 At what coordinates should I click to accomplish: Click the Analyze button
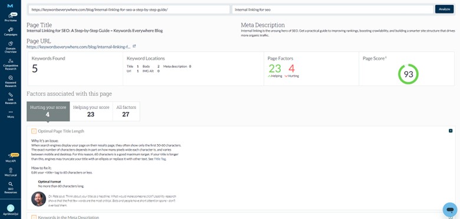[444, 9]
